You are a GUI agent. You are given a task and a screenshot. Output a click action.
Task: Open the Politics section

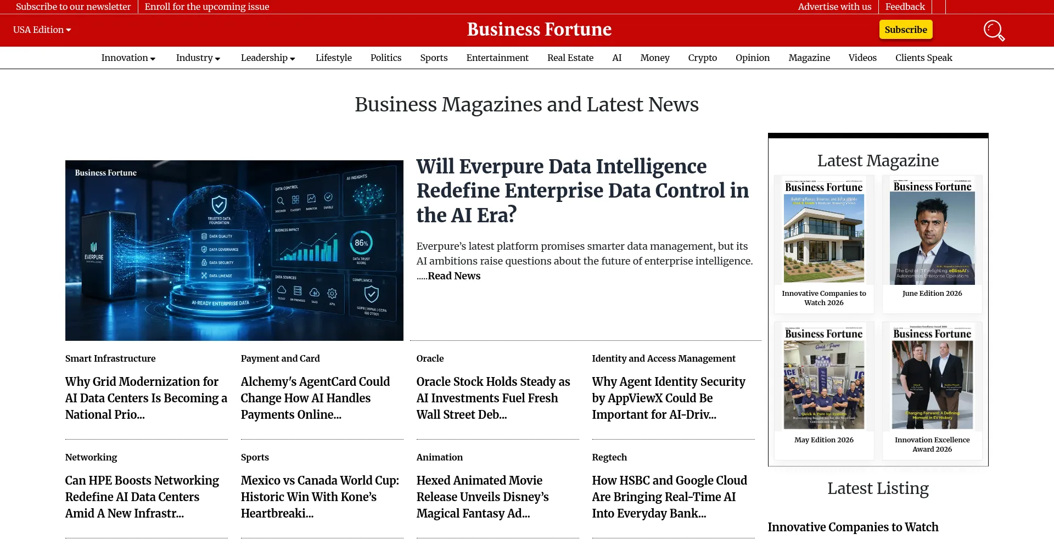(x=386, y=58)
